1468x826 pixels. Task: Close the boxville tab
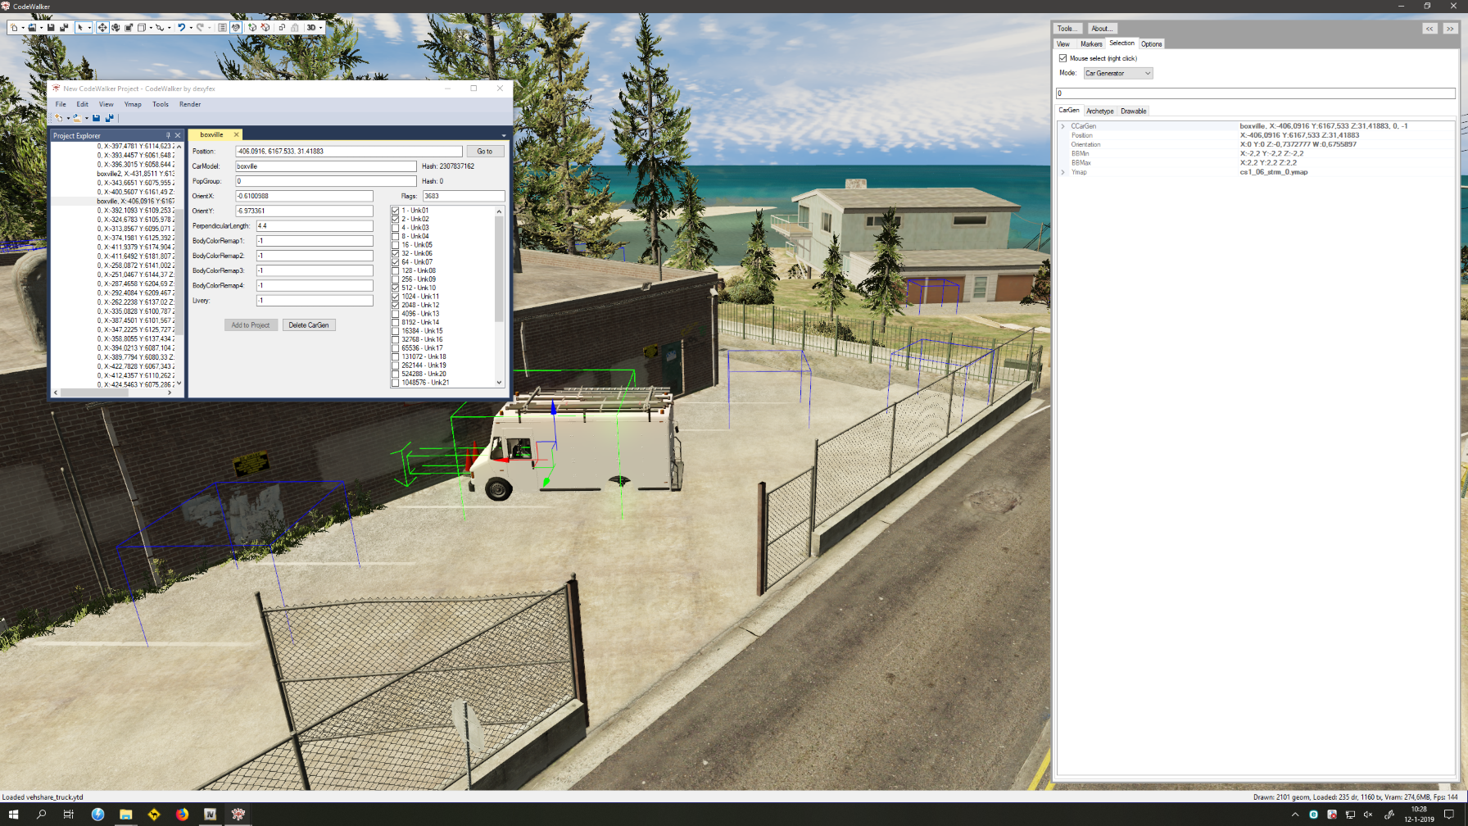coord(236,134)
